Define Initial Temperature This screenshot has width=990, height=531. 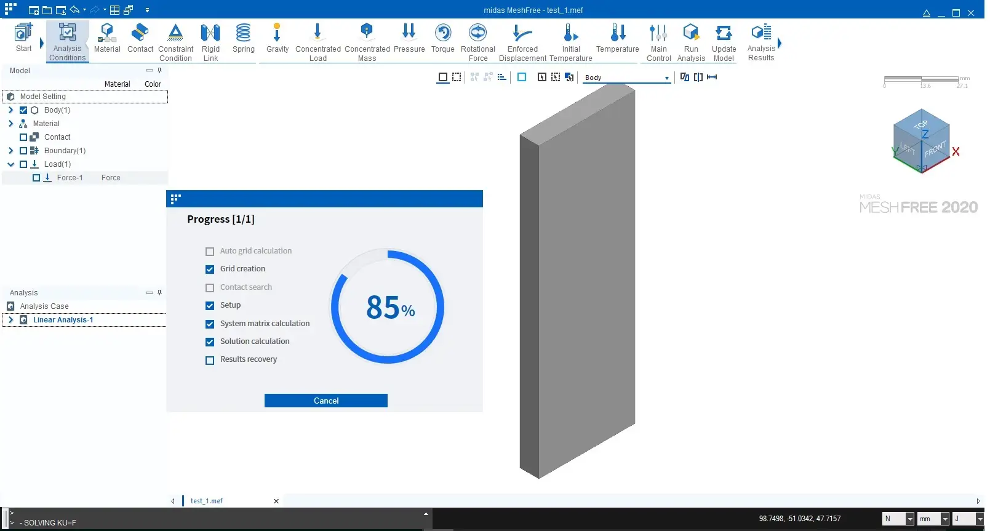click(571, 42)
